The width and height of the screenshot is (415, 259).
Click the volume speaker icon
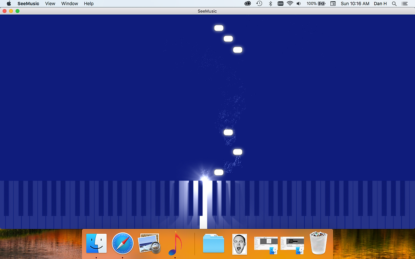coord(298,3)
